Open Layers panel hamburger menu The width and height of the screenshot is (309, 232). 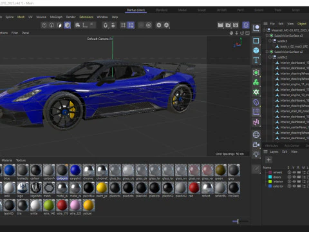click(x=265, y=151)
